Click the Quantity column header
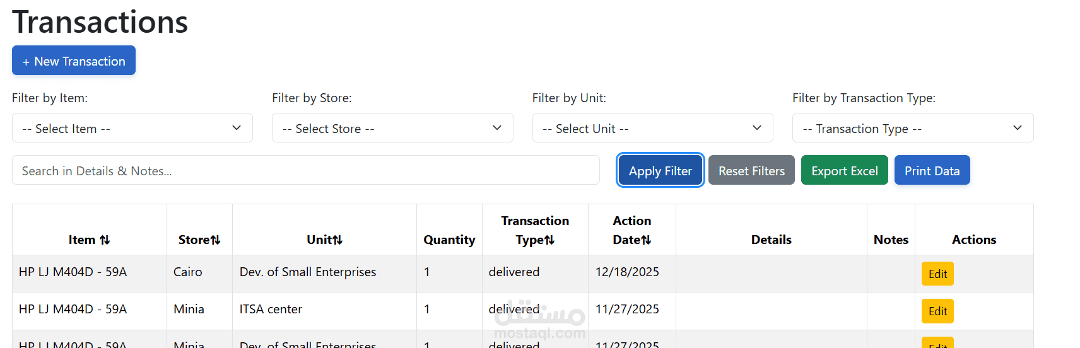This screenshot has width=1080, height=348. pos(449,240)
